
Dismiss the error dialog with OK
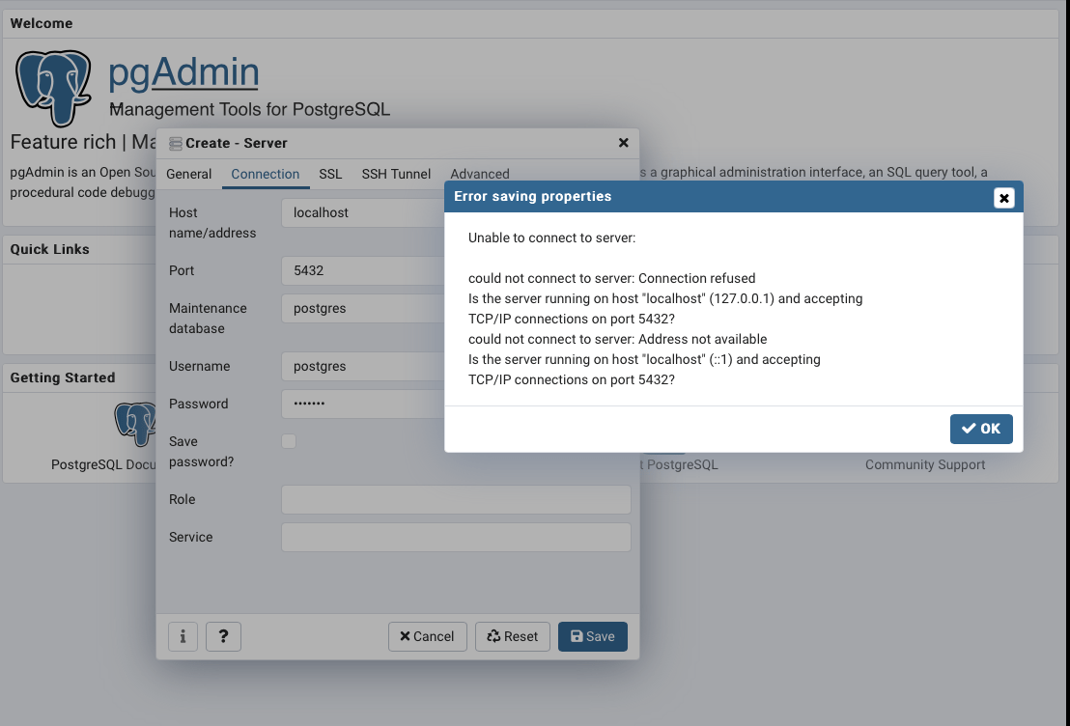point(981,429)
